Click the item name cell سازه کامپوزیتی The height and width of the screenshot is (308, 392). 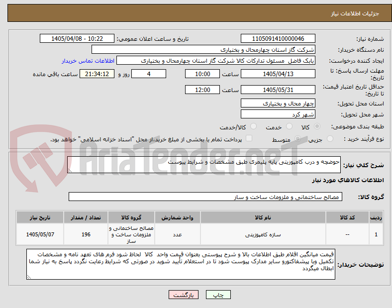[x=263, y=234]
